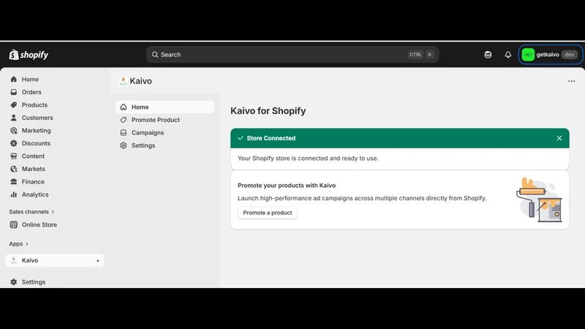
Task: Select Marketing in the sidebar
Action: click(x=36, y=131)
